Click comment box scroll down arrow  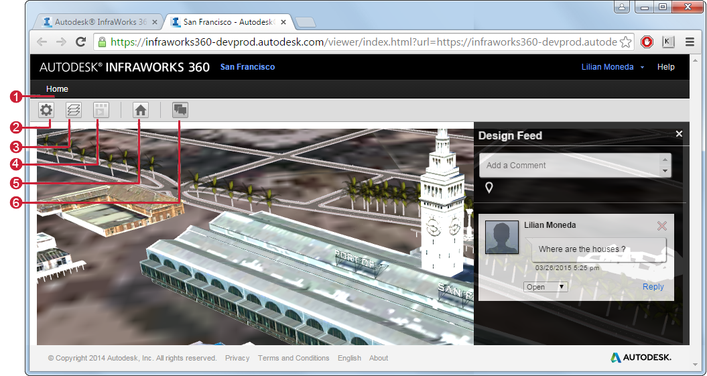[x=665, y=171]
